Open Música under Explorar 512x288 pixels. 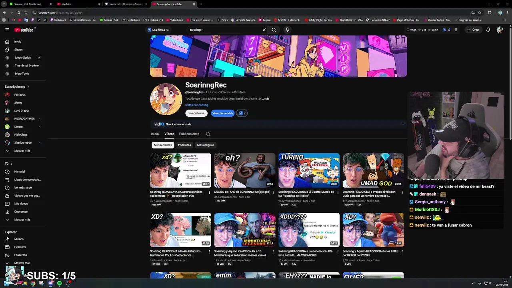click(15, 239)
